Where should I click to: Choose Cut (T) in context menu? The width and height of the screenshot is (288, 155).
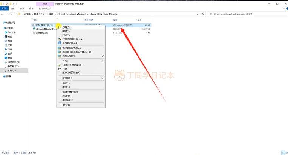(x=81, y=83)
